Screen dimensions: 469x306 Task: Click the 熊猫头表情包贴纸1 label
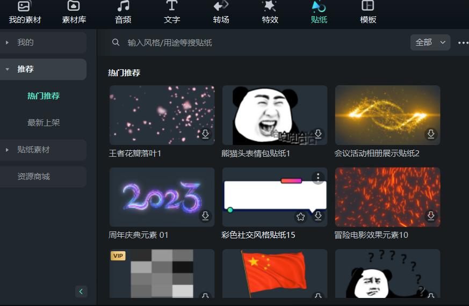click(256, 154)
